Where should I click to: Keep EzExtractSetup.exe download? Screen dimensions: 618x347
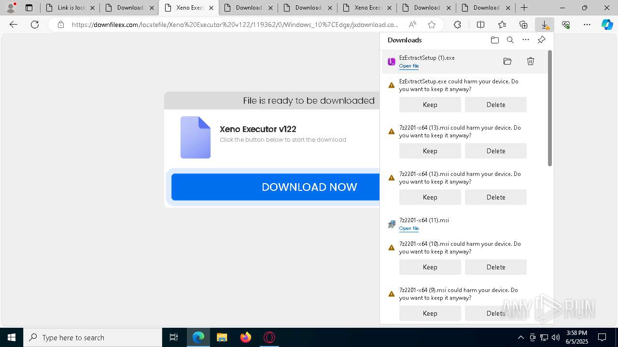[x=430, y=105]
